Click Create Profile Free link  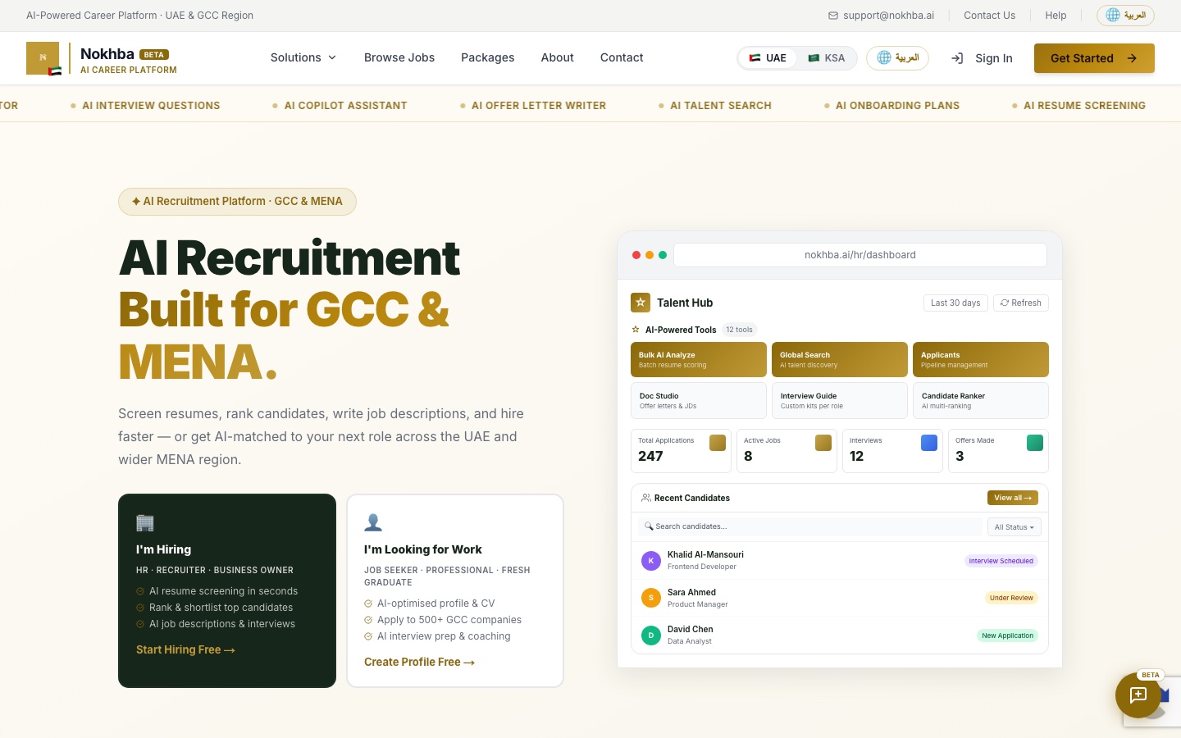tap(419, 662)
